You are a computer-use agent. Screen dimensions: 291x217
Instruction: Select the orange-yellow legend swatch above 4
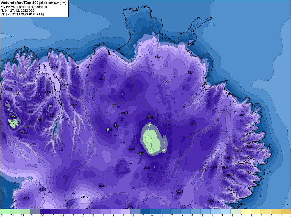[x=286, y=211]
